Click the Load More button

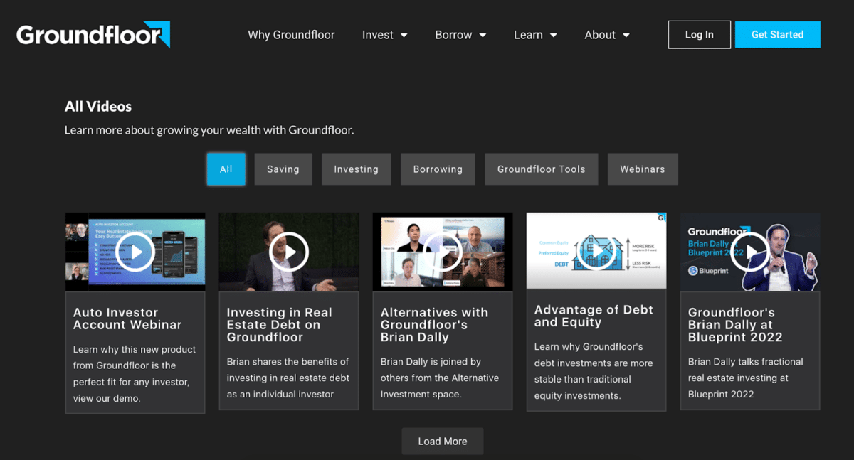pyautogui.click(x=443, y=442)
